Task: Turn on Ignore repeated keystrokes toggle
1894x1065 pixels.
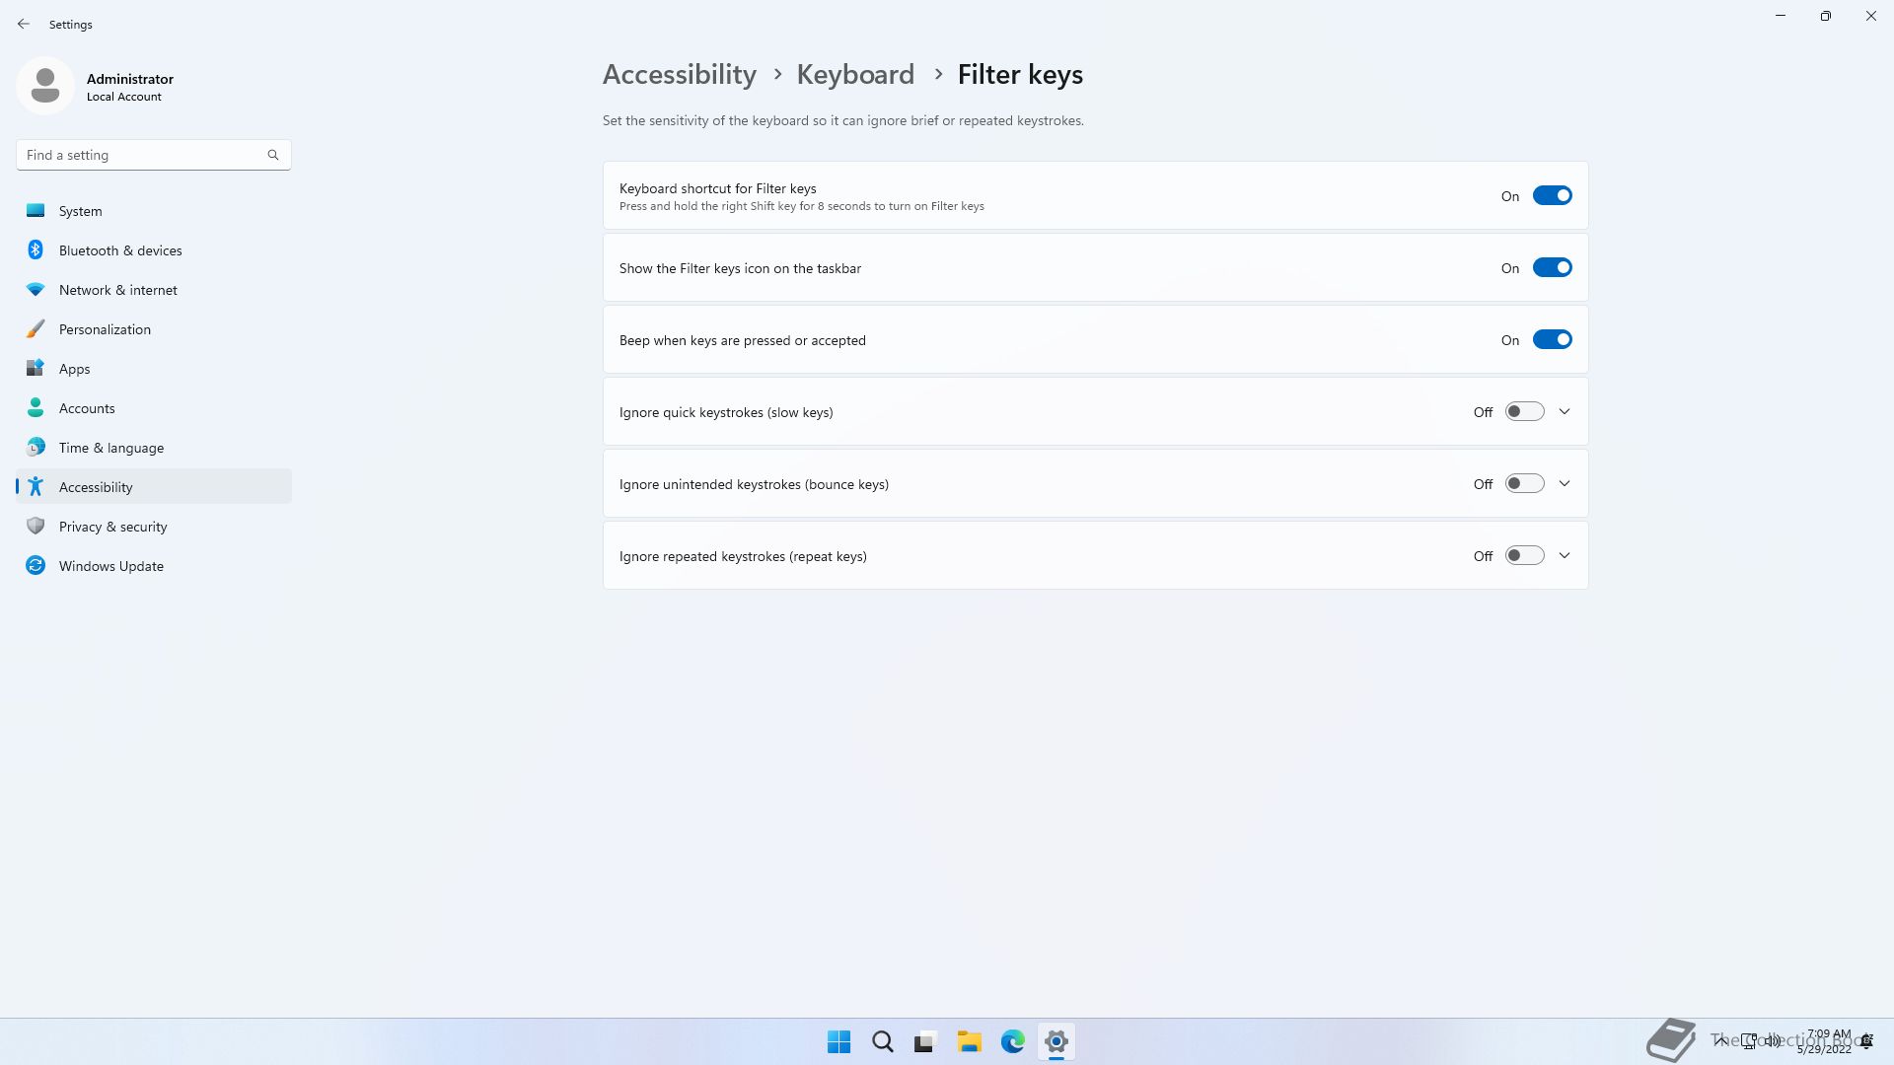Action: click(x=1524, y=555)
